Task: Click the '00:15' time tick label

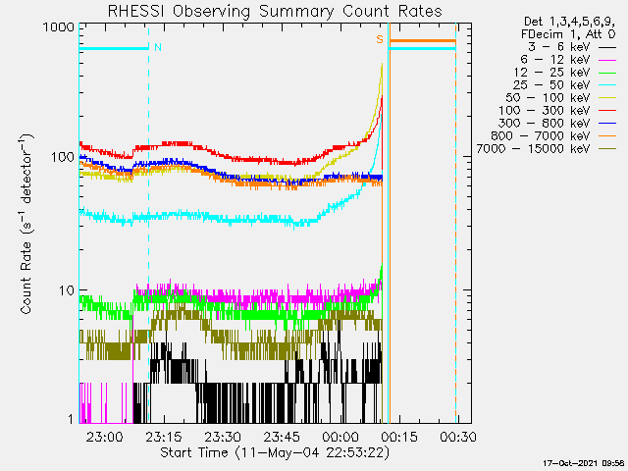Action: (x=399, y=437)
